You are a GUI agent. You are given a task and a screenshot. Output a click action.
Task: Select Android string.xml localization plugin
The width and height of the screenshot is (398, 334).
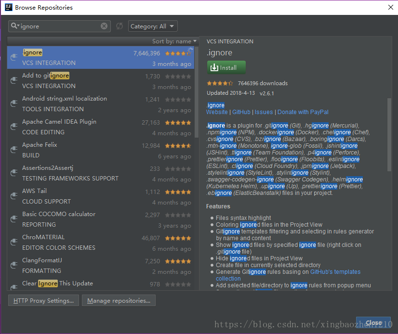pos(101,104)
